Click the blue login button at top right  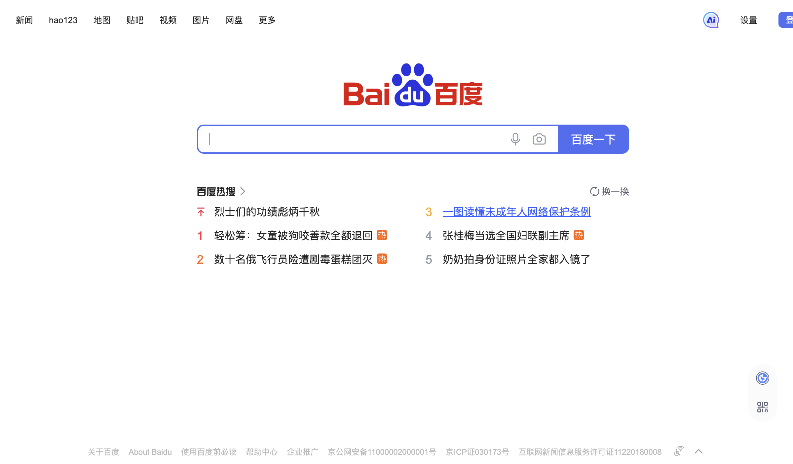pos(786,20)
